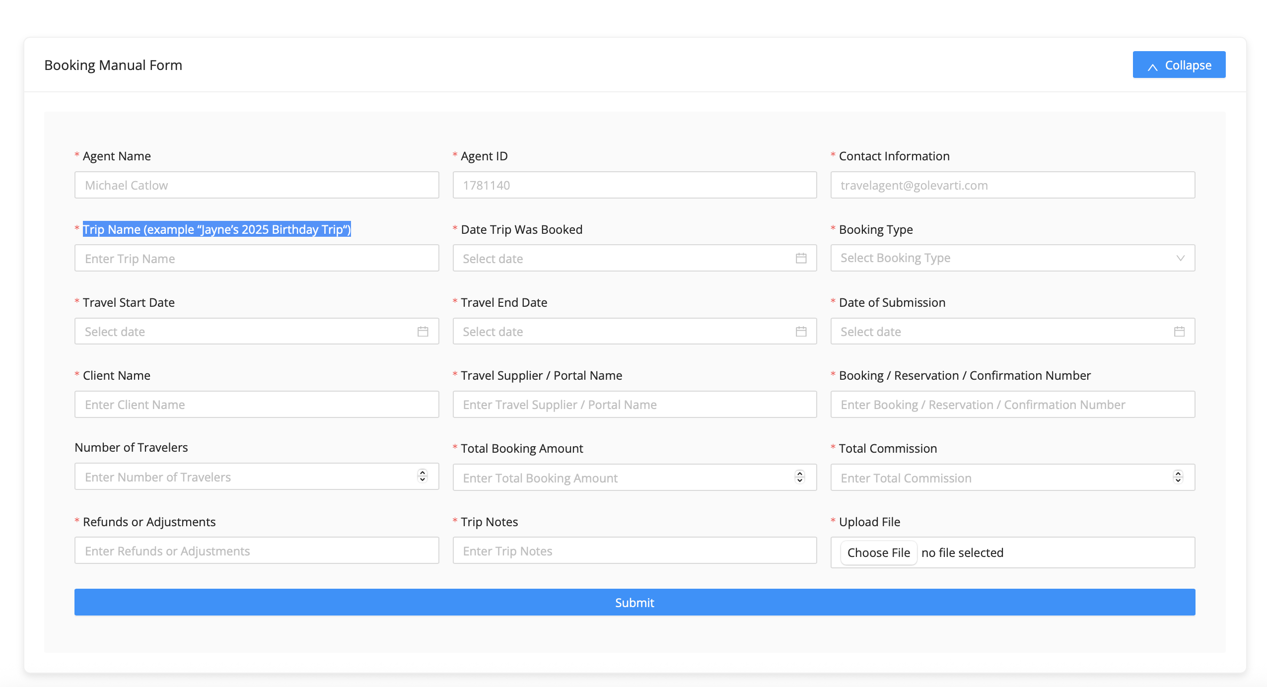Submit the booking form
The width and height of the screenshot is (1267, 687).
coord(634,602)
